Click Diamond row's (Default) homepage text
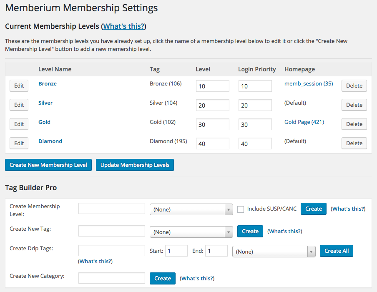377x292 pixels. 295,141
